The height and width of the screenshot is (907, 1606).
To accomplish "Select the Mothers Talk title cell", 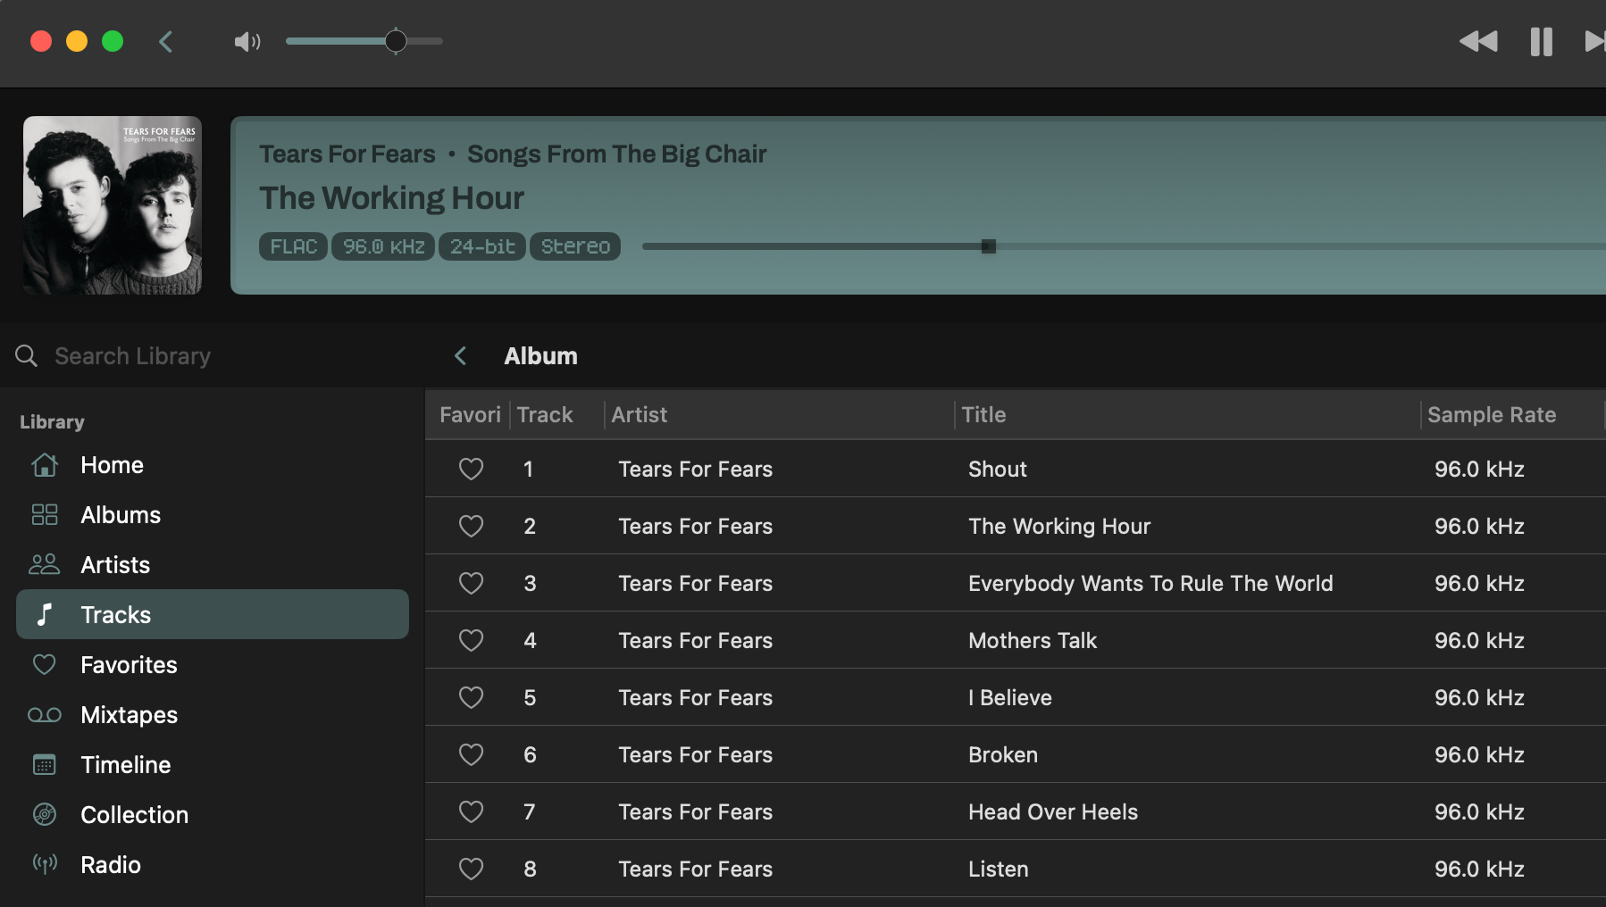I will pyautogui.click(x=1033, y=641).
